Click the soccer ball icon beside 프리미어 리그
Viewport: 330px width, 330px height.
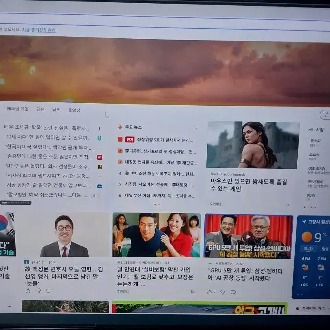[x=298, y=308]
